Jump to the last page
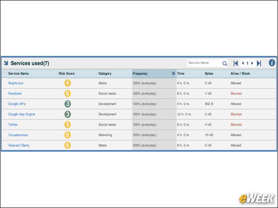Screen dimensions: 278x208 (259, 63)
